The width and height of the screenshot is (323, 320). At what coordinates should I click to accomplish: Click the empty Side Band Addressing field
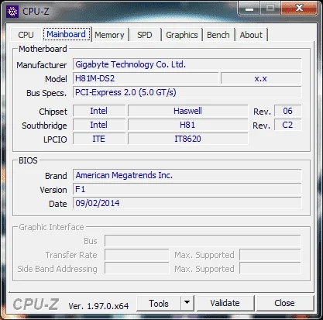[x=137, y=269]
